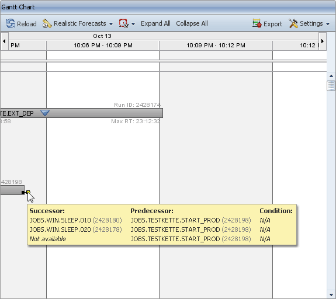Click the Predecessor: tooltip heading
This screenshot has height=299, width=336.
[152, 211]
